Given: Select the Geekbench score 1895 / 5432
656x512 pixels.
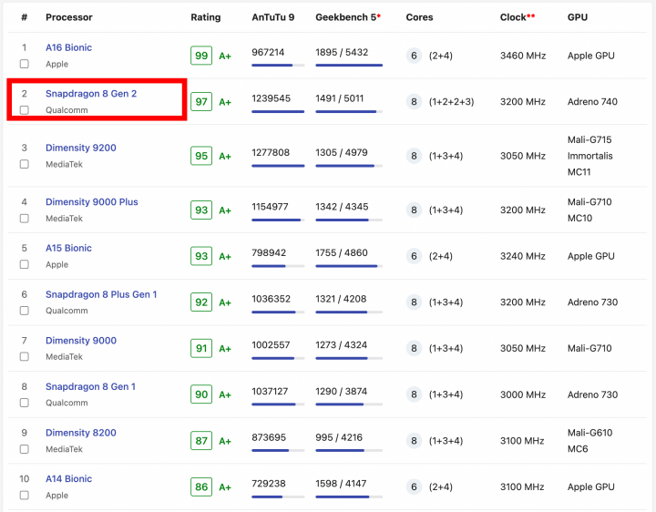Looking at the screenshot, I should [342, 52].
